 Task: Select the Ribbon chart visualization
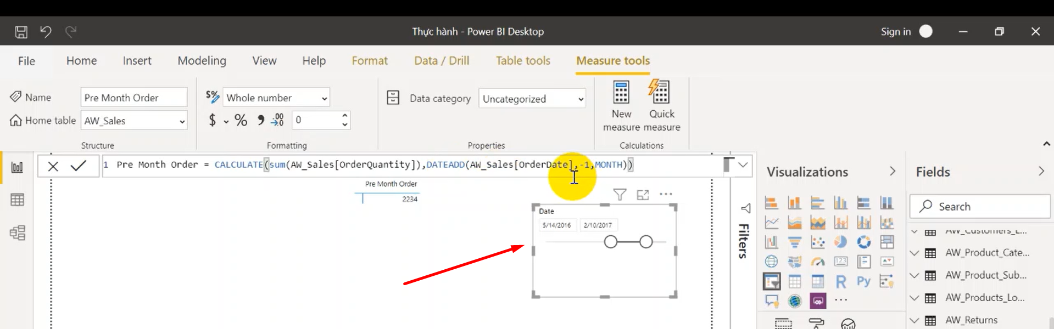click(772, 242)
